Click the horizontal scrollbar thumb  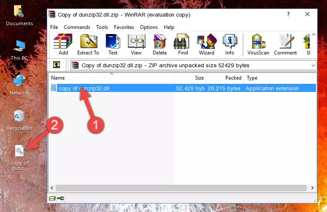pos(181,188)
